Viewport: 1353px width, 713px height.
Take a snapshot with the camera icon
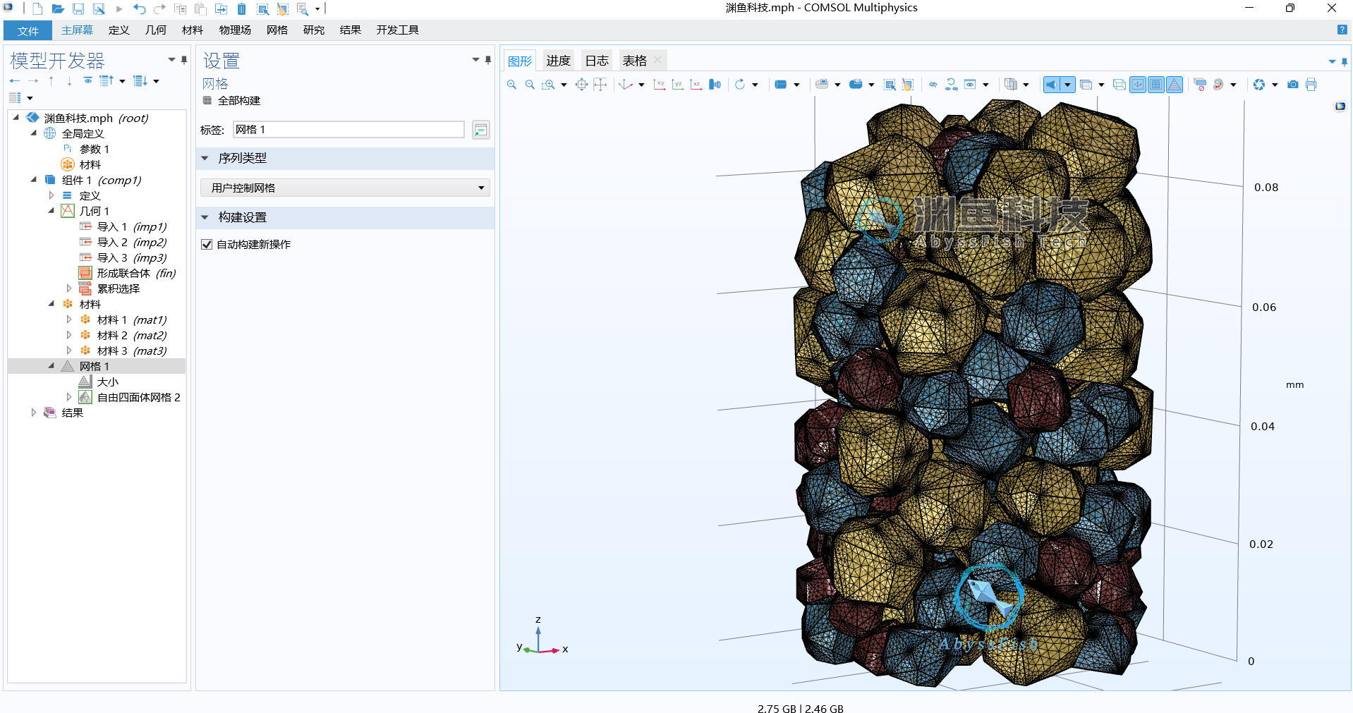[1292, 85]
